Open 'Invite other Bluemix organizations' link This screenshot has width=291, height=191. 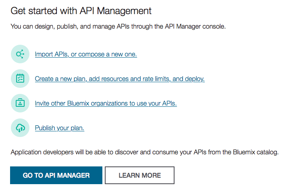[x=106, y=104]
